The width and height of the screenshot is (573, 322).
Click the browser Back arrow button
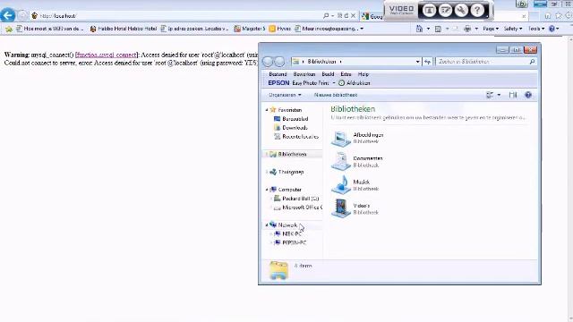tap(8, 15)
